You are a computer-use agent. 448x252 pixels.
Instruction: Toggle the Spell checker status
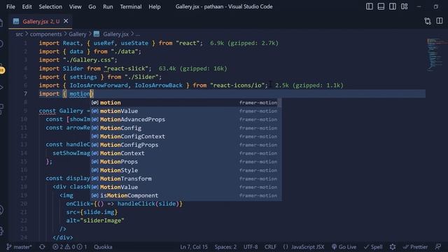(x=373, y=247)
